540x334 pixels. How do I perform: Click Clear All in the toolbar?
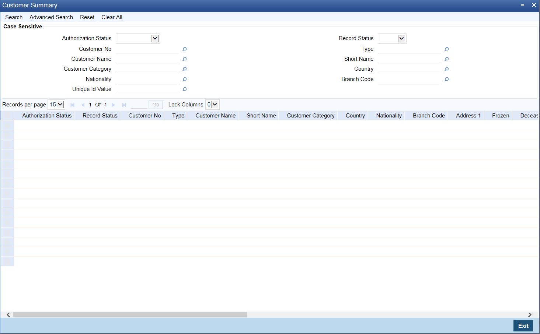click(x=112, y=17)
